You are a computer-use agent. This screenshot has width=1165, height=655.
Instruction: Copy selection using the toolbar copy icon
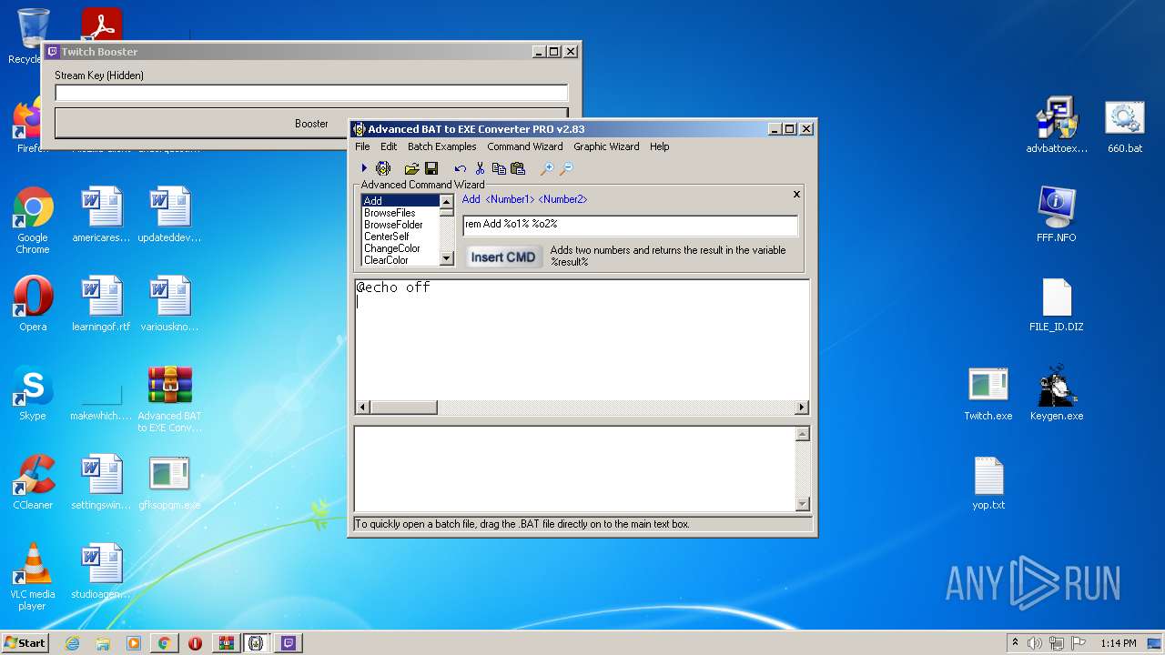(x=499, y=168)
